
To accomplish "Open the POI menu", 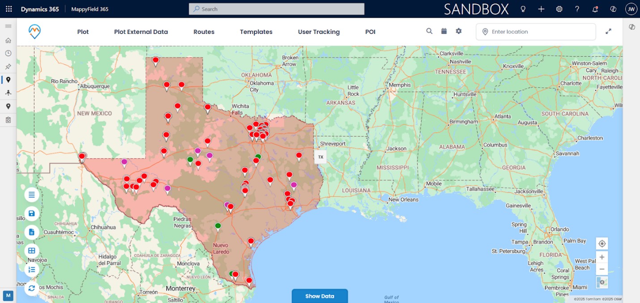I will point(370,32).
